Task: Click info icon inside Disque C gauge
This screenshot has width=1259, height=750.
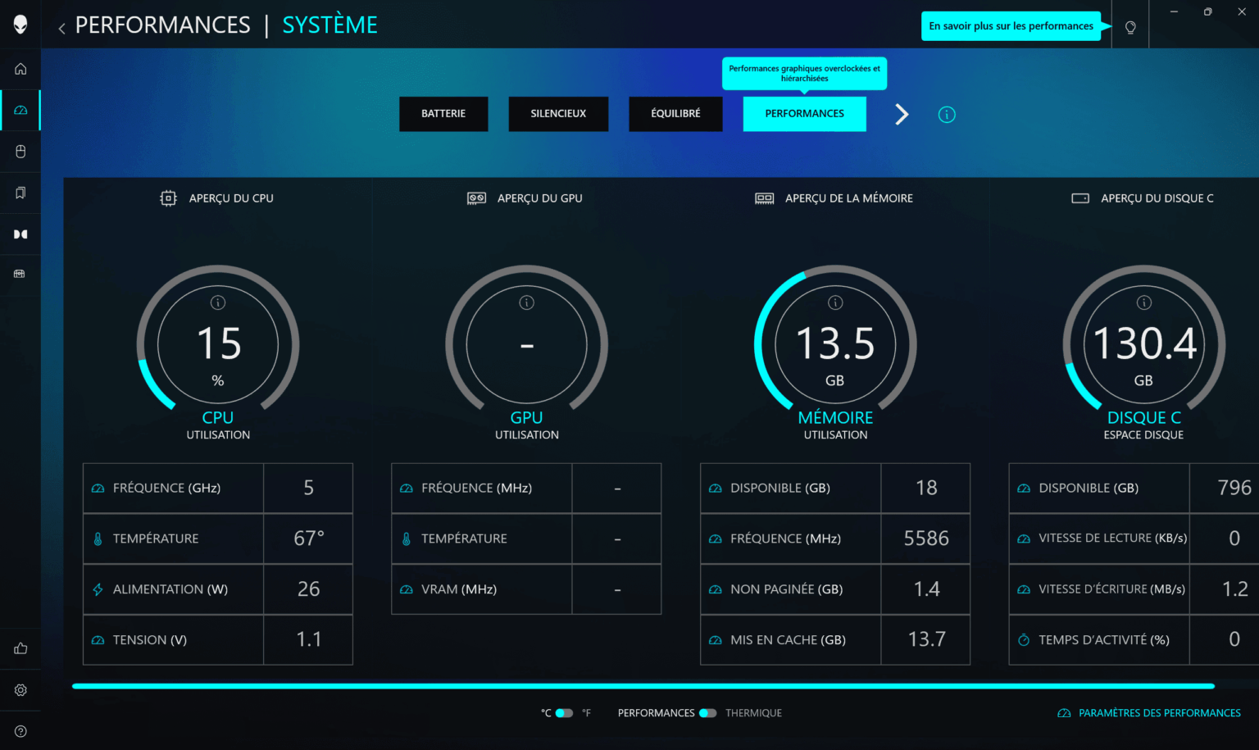Action: [1144, 302]
